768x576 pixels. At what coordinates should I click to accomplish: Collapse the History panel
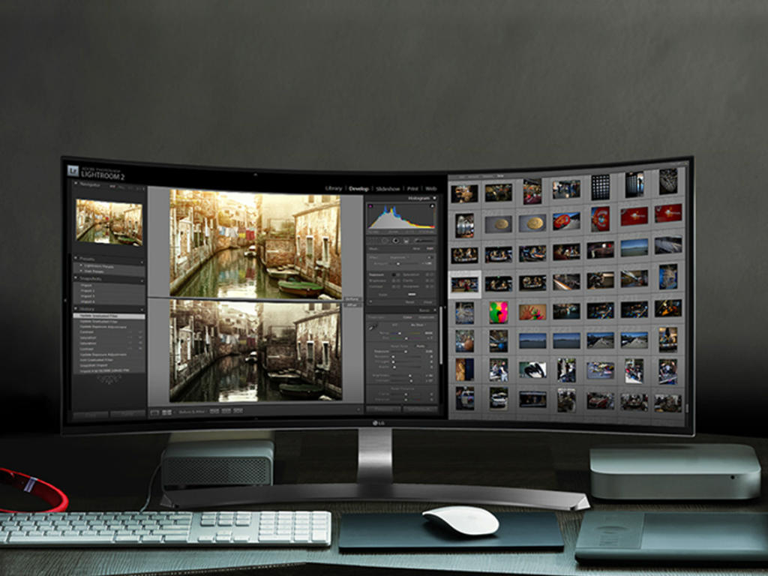(x=76, y=309)
